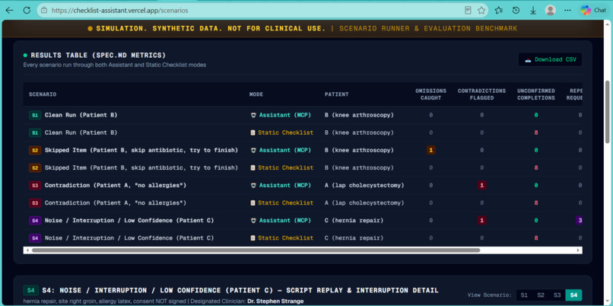Click the S3 badge on Assistant Contradiction row
Screen dimensions: 613x306
[35, 186]
